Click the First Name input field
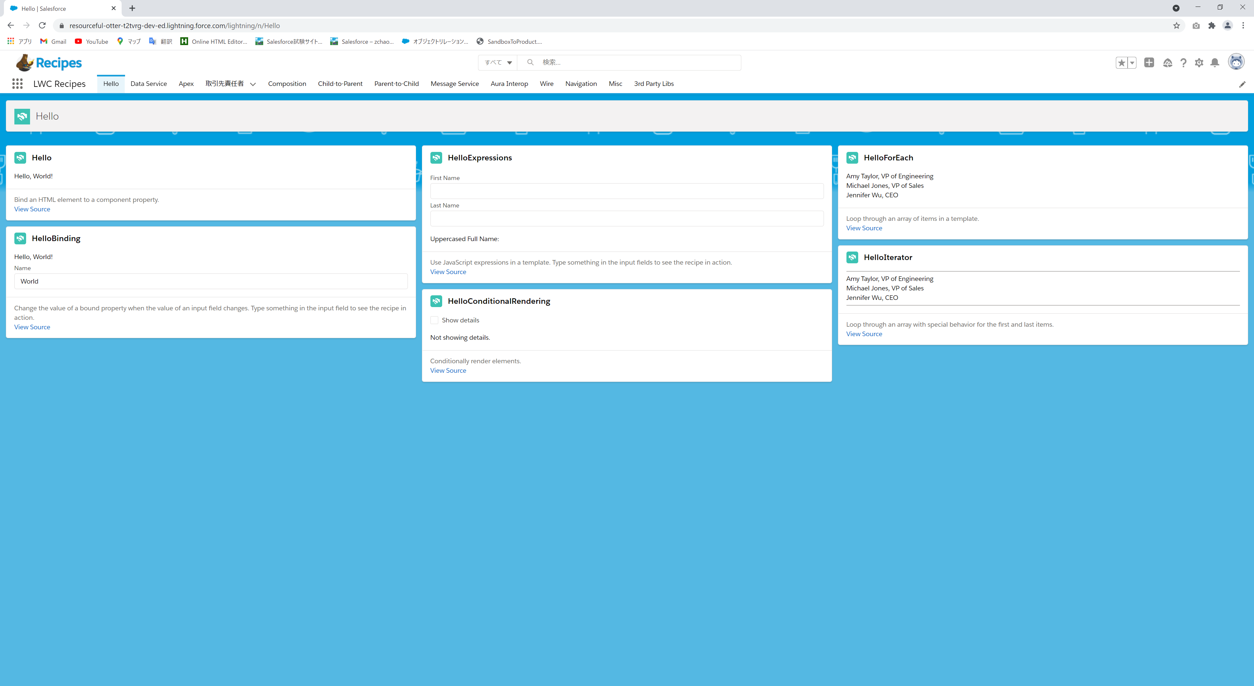The image size is (1254, 686). point(627,191)
